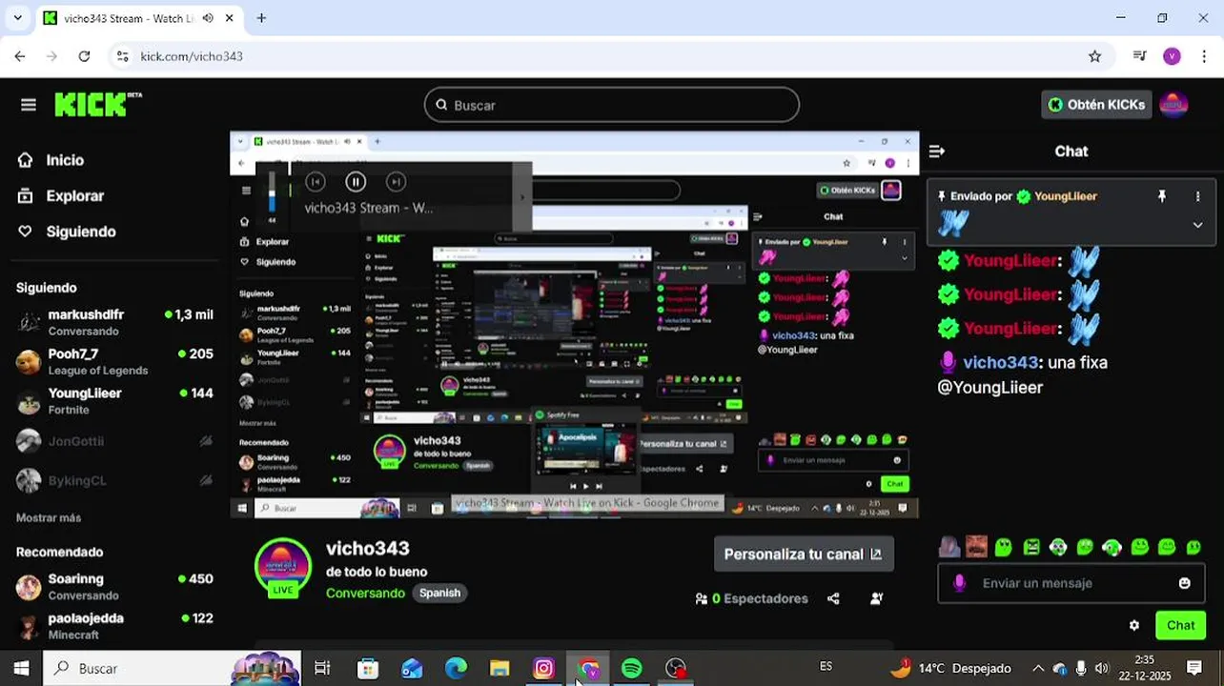
Task: Click vicho343 username in chat
Action: [x=1000, y=362]
